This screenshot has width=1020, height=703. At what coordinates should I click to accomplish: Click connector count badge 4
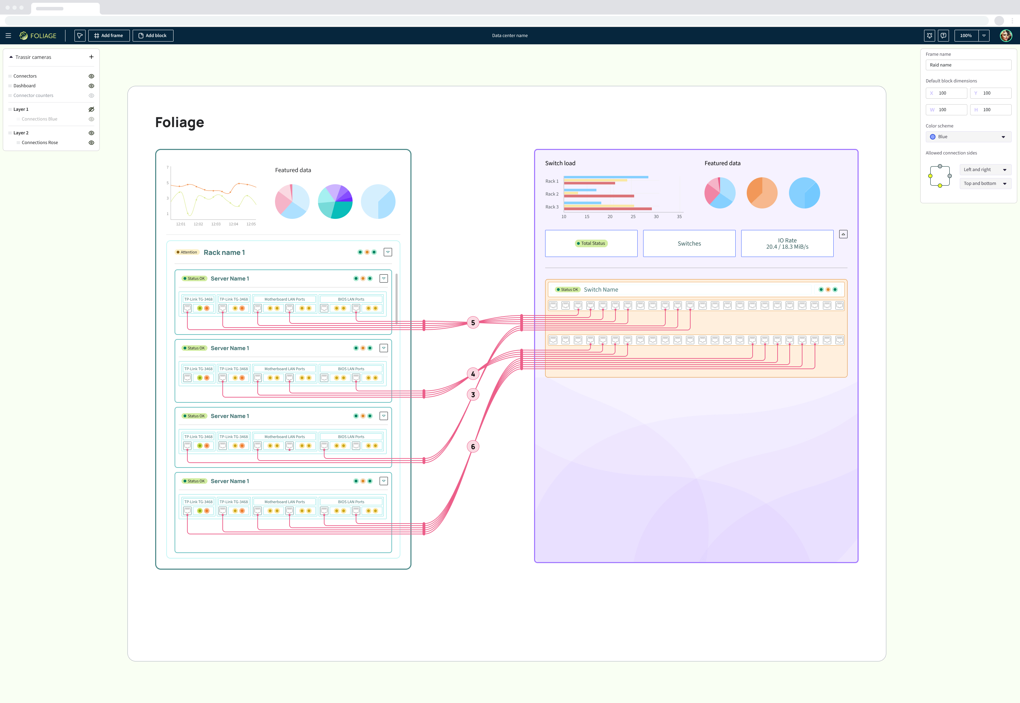pos(473,374)
